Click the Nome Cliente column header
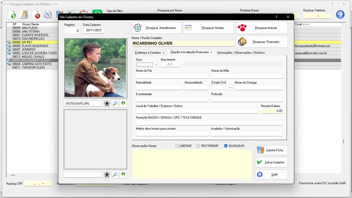This screenshot has height=198, width=352. [30, 24]
